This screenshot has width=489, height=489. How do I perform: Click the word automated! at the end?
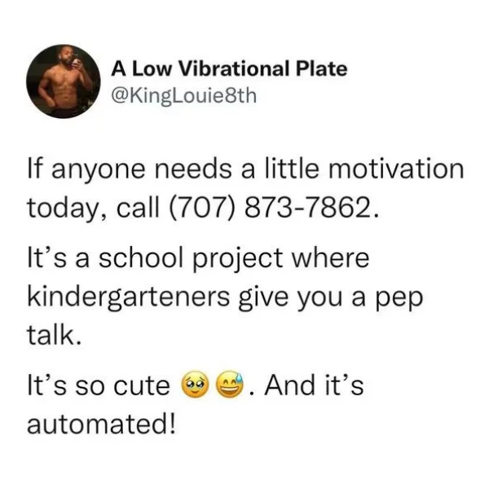coord(101,425)
